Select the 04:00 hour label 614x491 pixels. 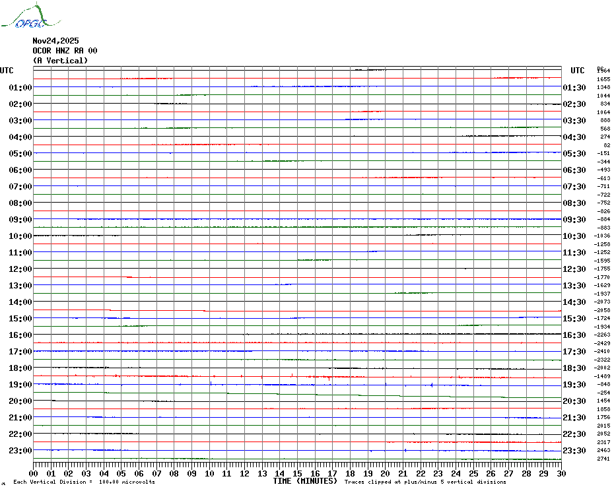(x=20, y=137)
